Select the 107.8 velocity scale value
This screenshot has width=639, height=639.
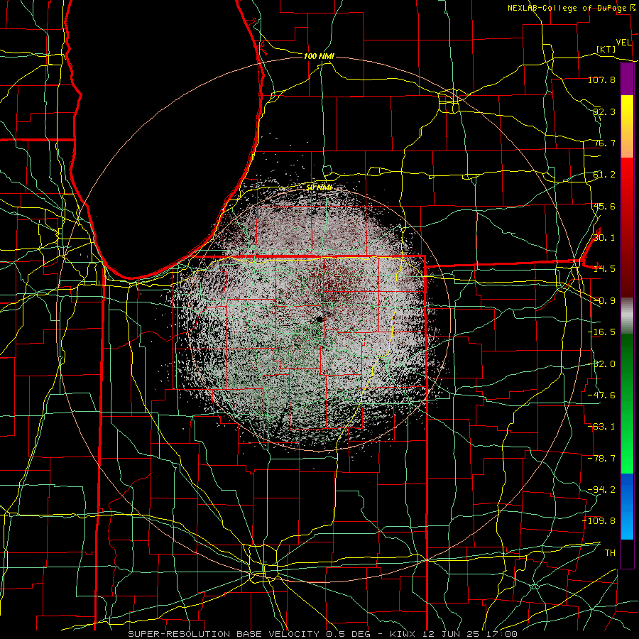[x=601, y=80]
